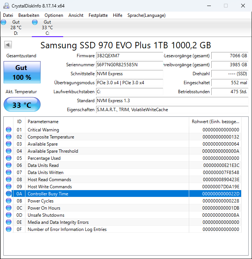Image resolution: width=252 pixels, height=259 pixels.
Task: Click the Übertragungsmodus field PCIe 3.0 x4
Action: coord(129,83)
